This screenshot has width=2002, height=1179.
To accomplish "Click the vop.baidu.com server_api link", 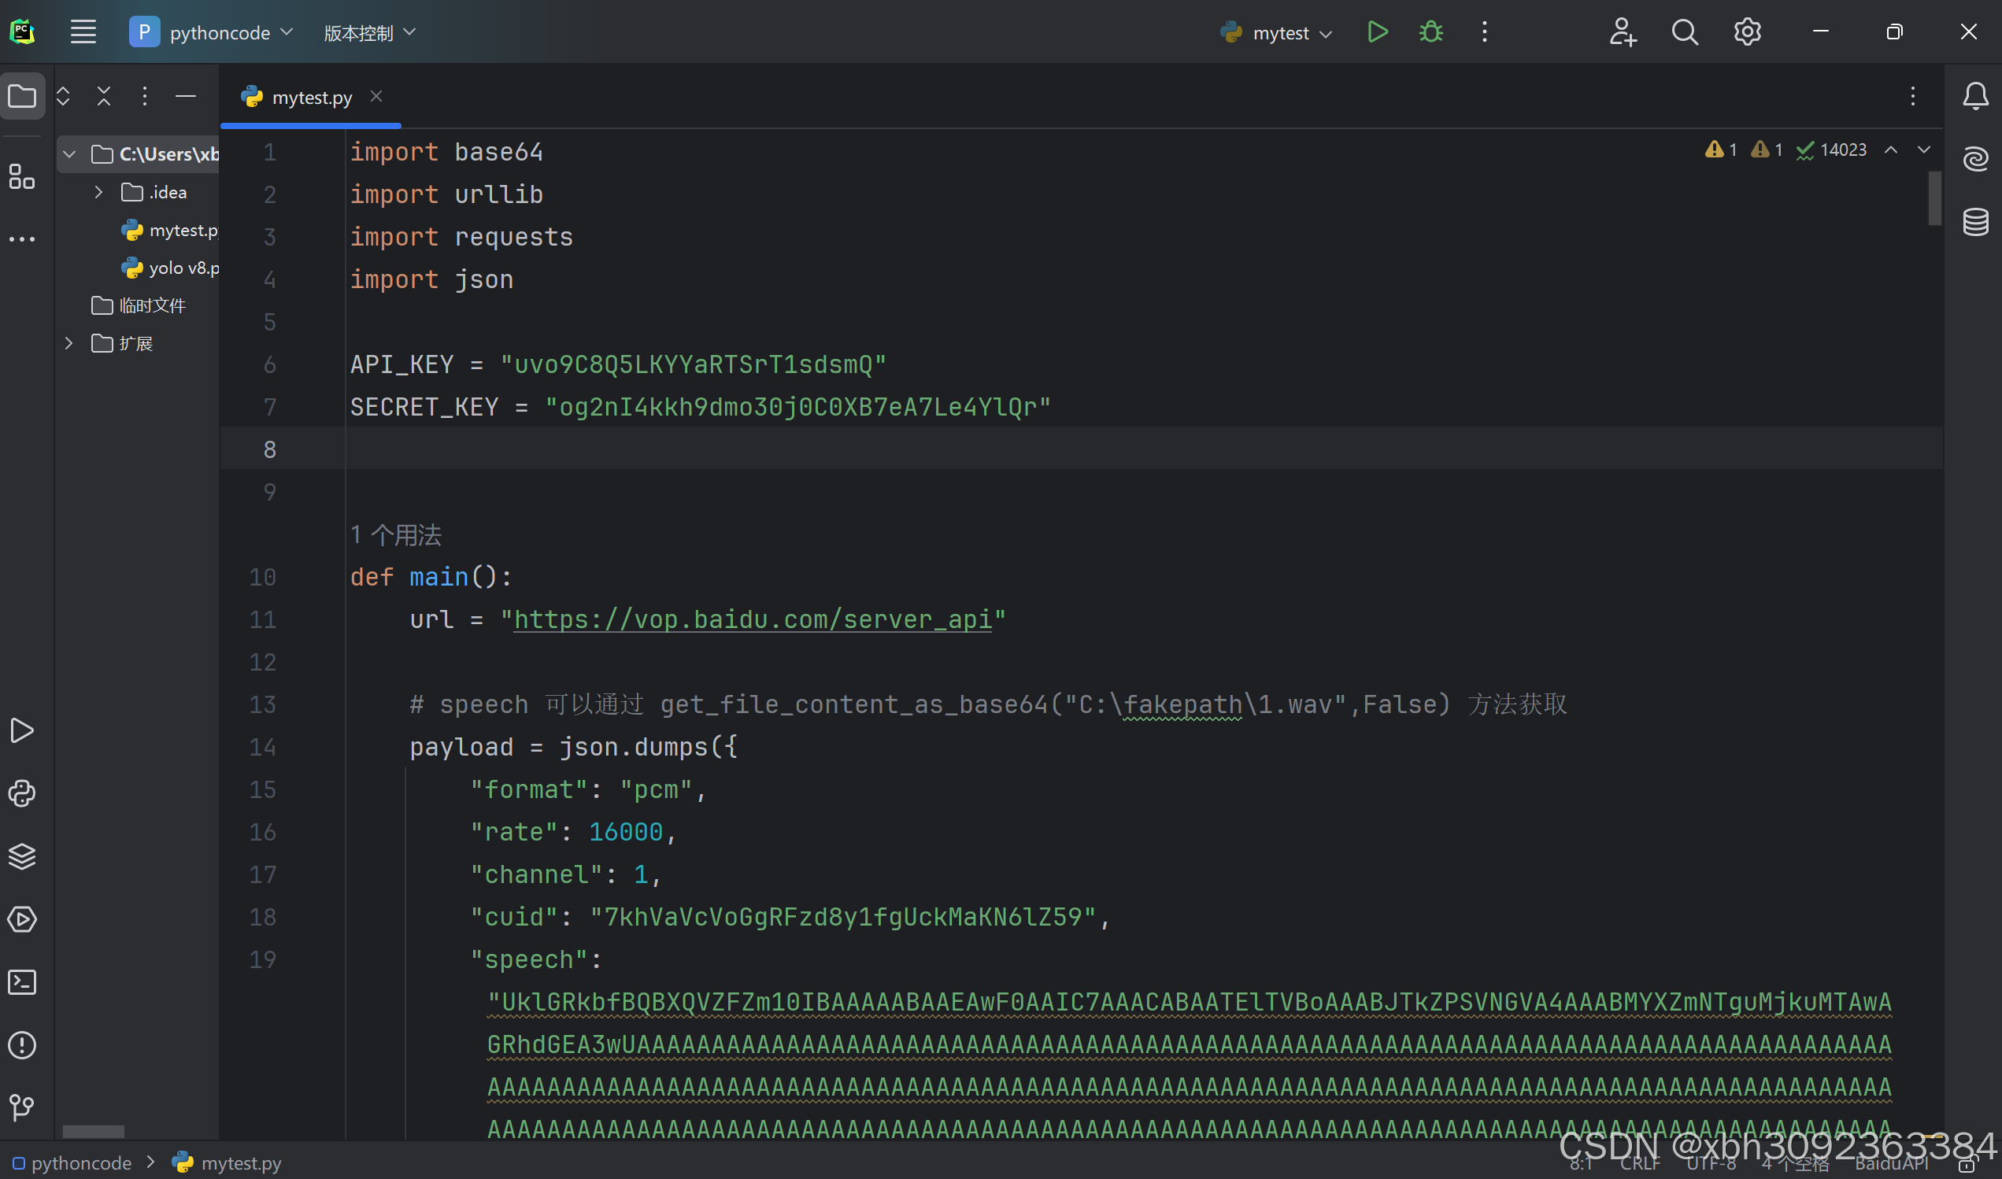I will pos(753,619).
